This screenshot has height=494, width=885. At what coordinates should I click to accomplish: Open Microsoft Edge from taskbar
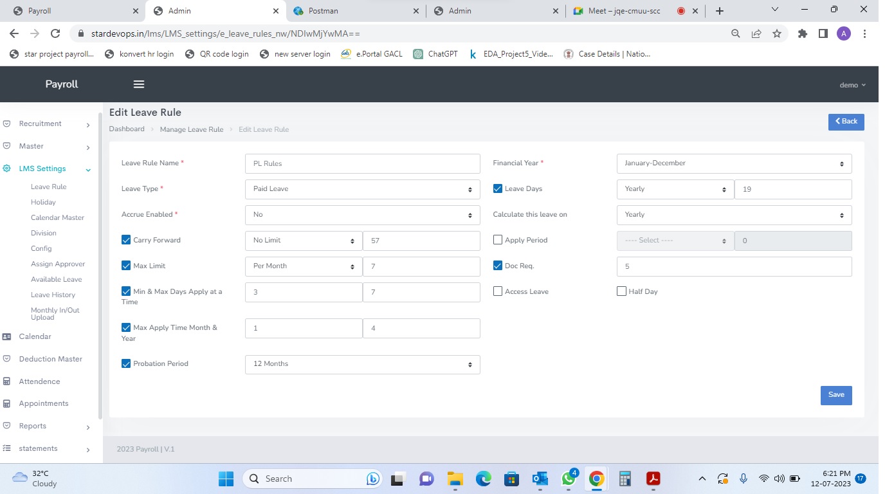pyautogui.click(x=484, y=479)
